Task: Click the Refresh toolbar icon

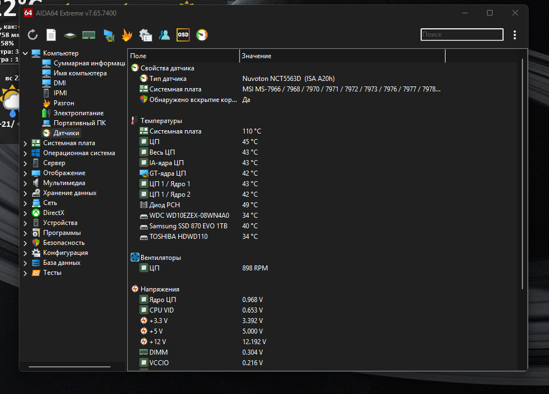Action: pos(33,35)
